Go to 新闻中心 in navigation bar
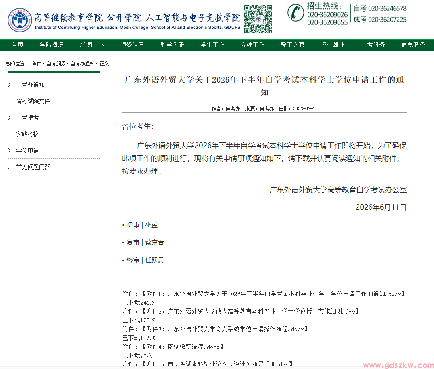Screen dimensions: 434x369 coord(92,45)
